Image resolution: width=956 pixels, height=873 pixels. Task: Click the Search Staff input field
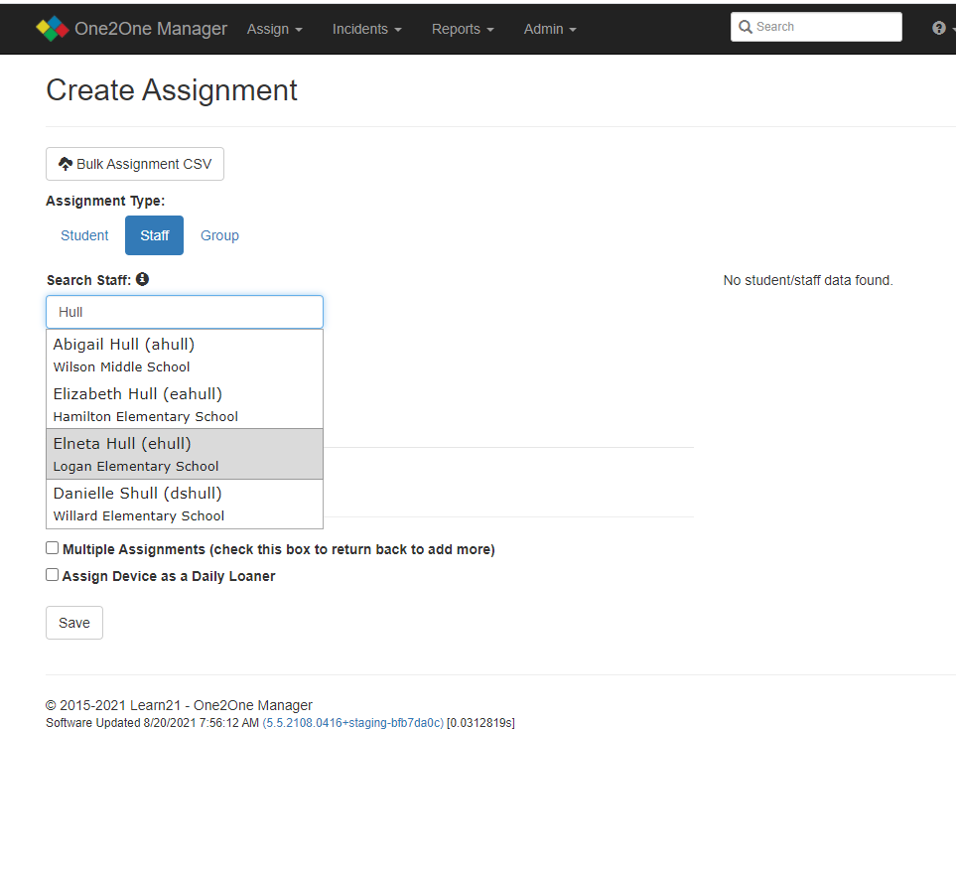pyautogui.click(x=185, y=312)
